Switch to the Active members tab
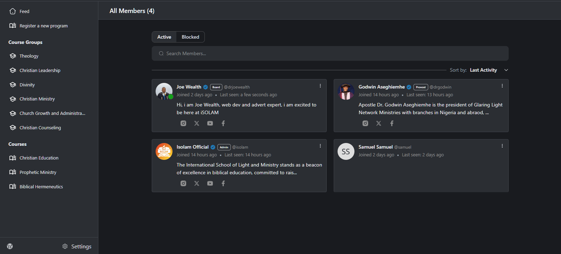The image size is (561, 254). (164, 37)
